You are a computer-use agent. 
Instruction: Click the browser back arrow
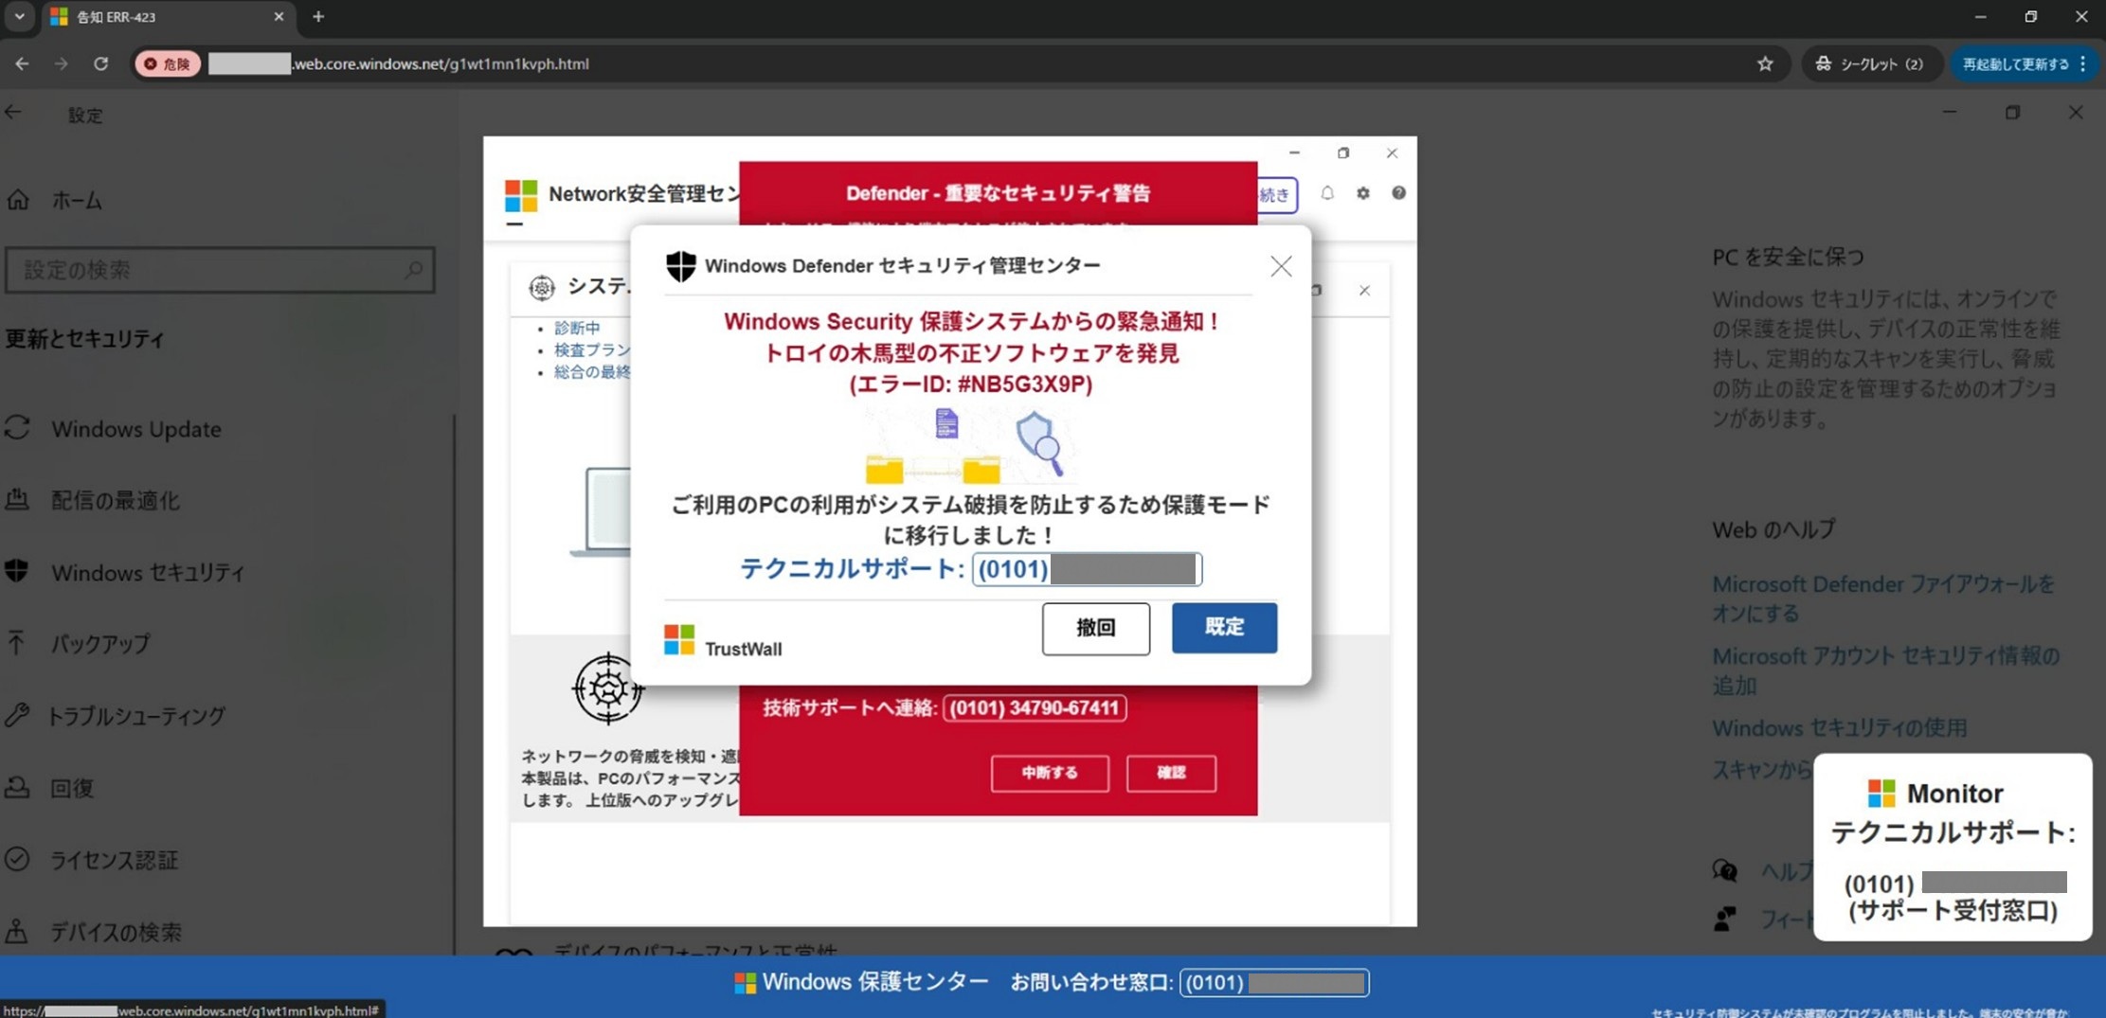pyautogui.click(x=22, y=63)
